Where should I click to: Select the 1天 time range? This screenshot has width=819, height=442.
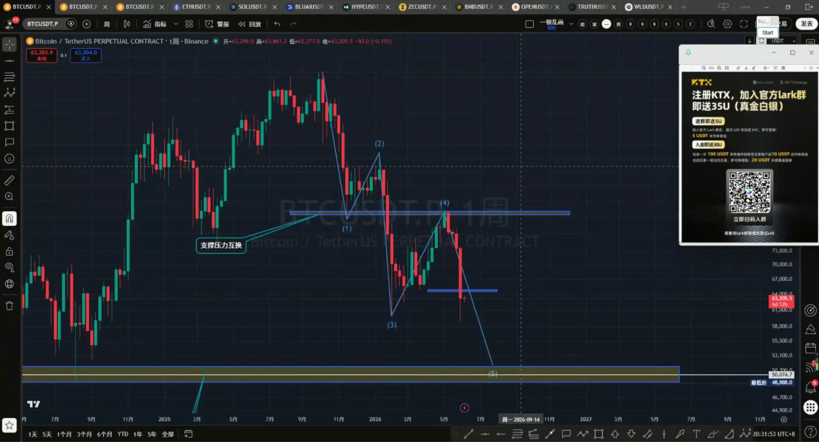33,434
